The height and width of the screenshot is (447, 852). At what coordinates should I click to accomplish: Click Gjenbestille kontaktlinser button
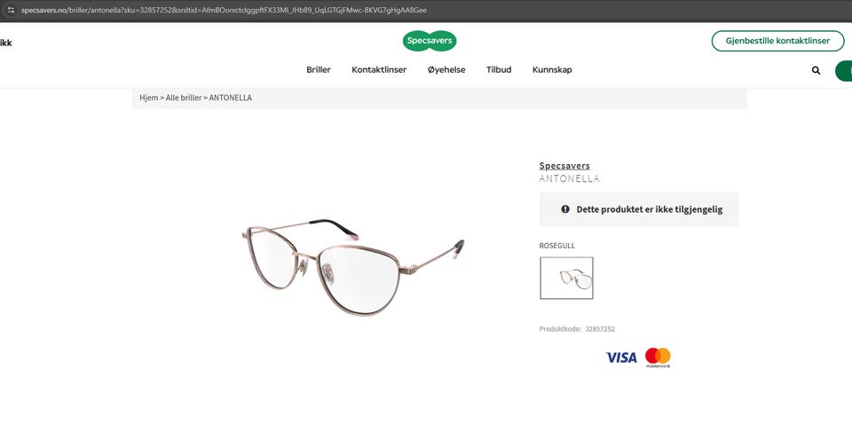click(777, 41)
